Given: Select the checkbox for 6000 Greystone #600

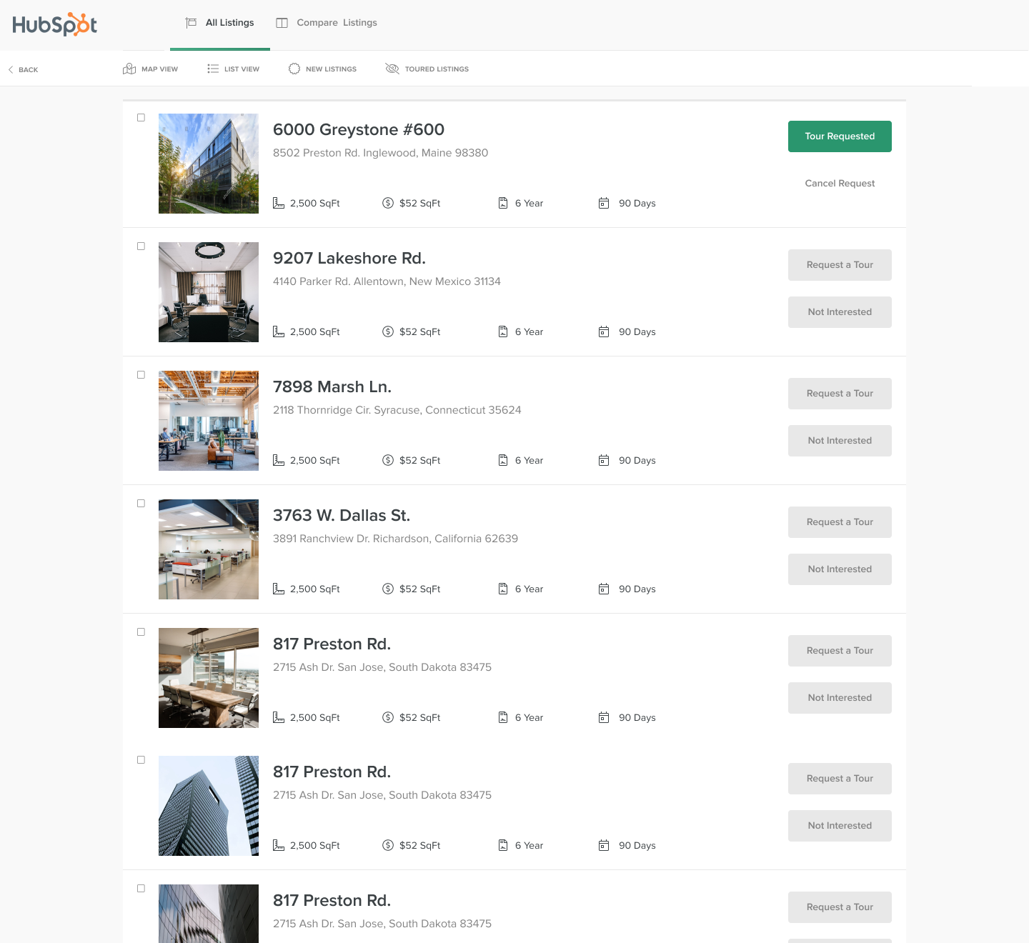Looking at the screenshot, I should 141,118.
